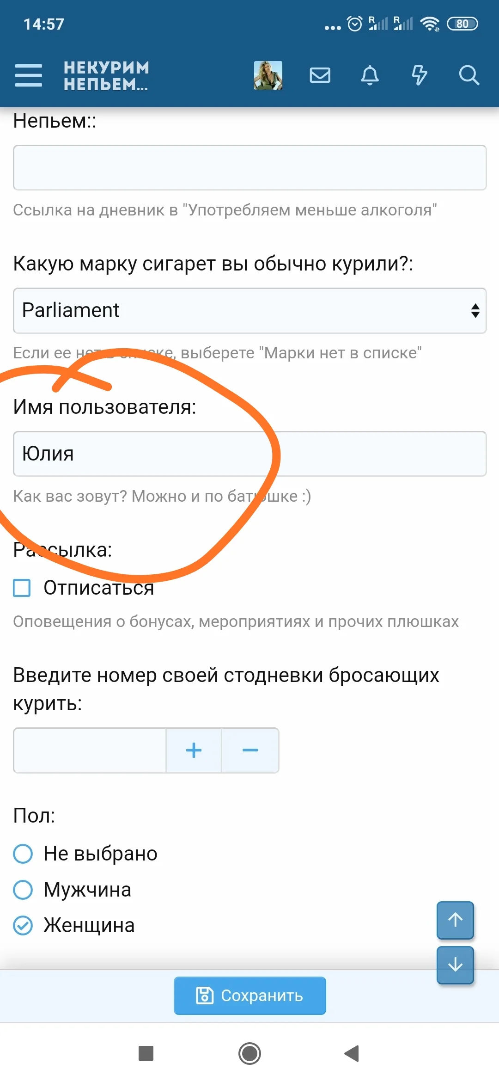This screenshot has height=1082, width=499.
Task: Select the Мужчина radio option
Action: coord(23,890)
